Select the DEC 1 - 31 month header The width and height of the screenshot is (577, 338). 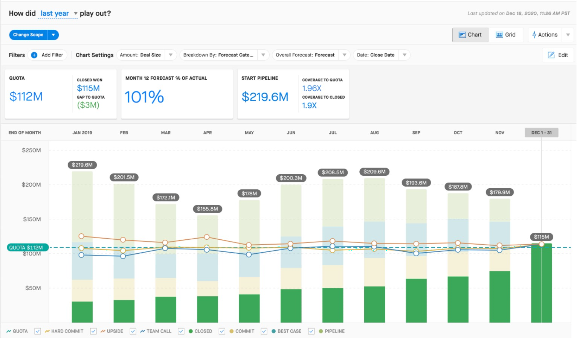point(542,132)
